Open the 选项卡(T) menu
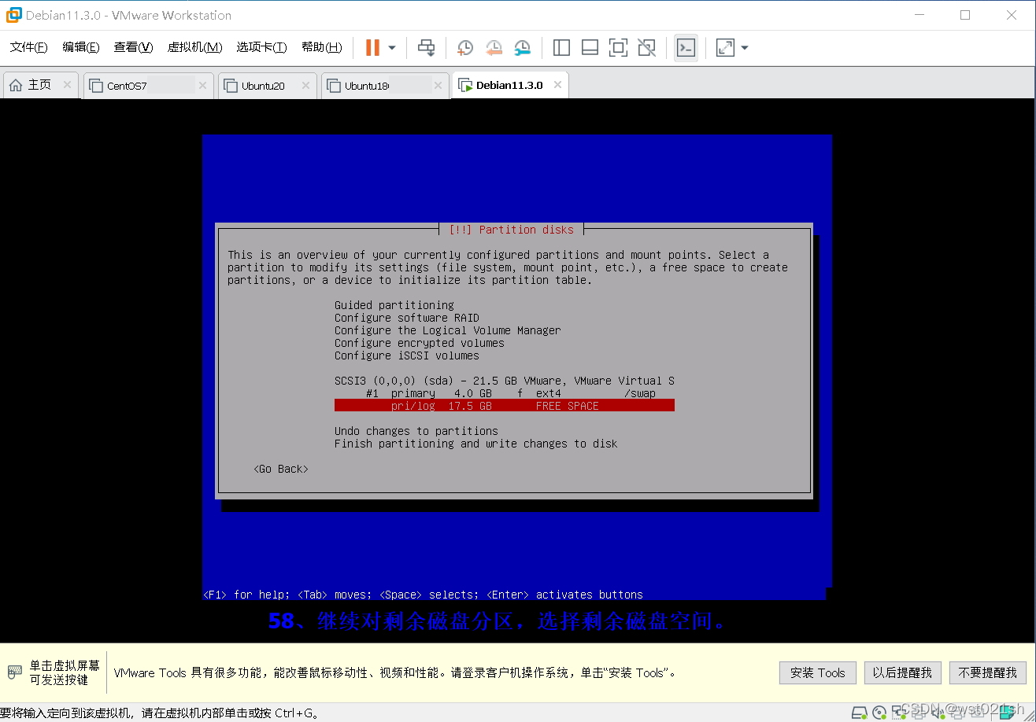 point(261,47)
